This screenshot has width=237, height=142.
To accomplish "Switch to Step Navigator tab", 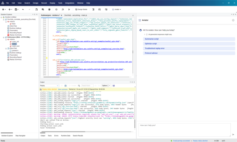I will [x=20, y=136].
